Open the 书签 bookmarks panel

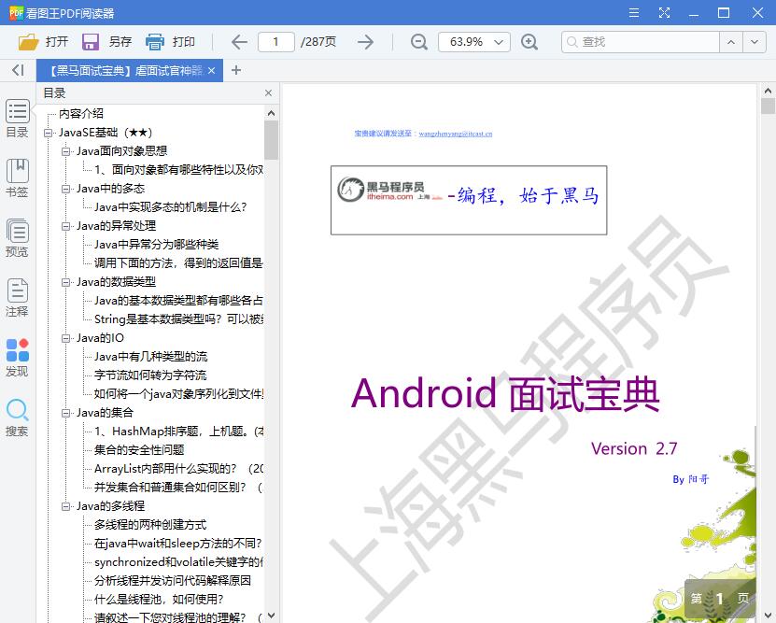(x=18, y=178)
